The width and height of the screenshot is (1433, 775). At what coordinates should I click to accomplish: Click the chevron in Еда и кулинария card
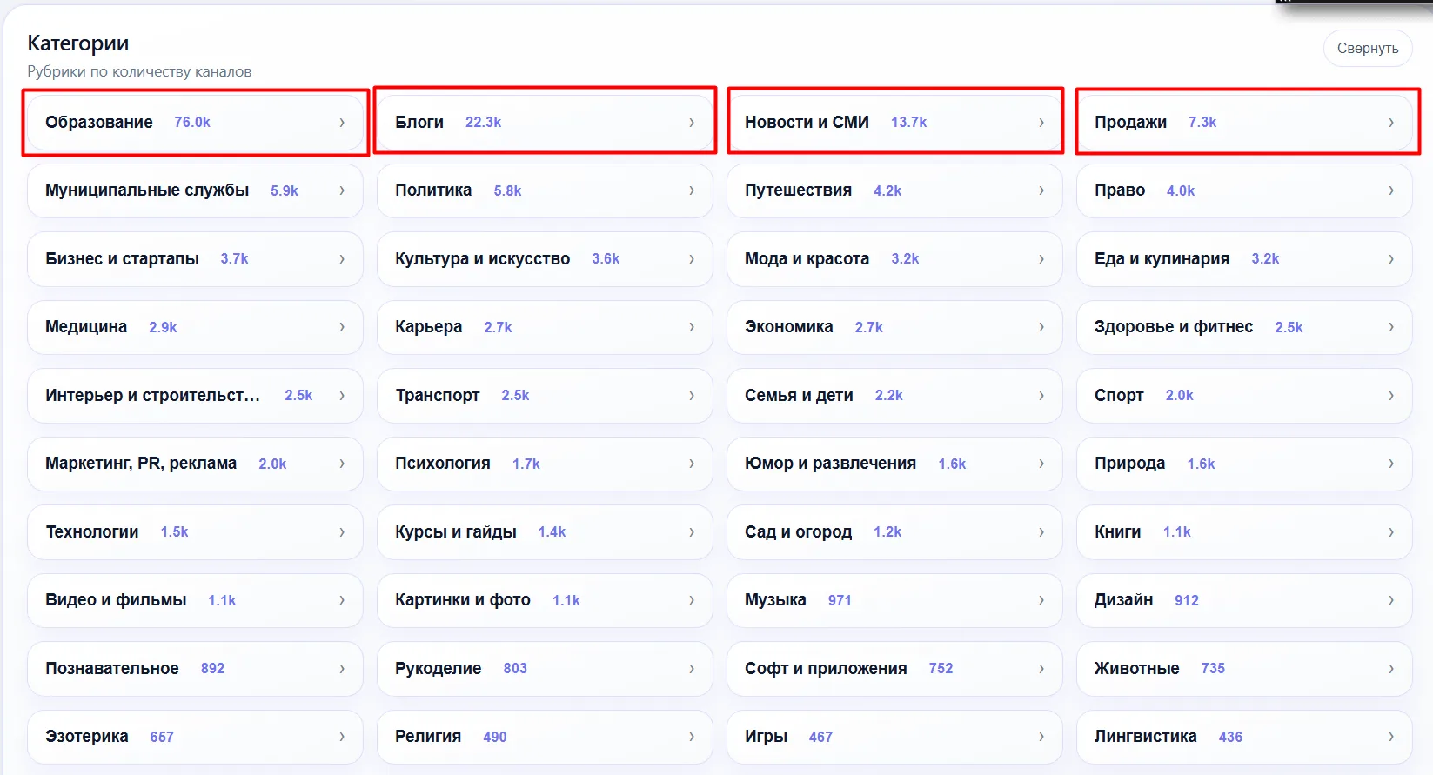tap(1391, 259)
